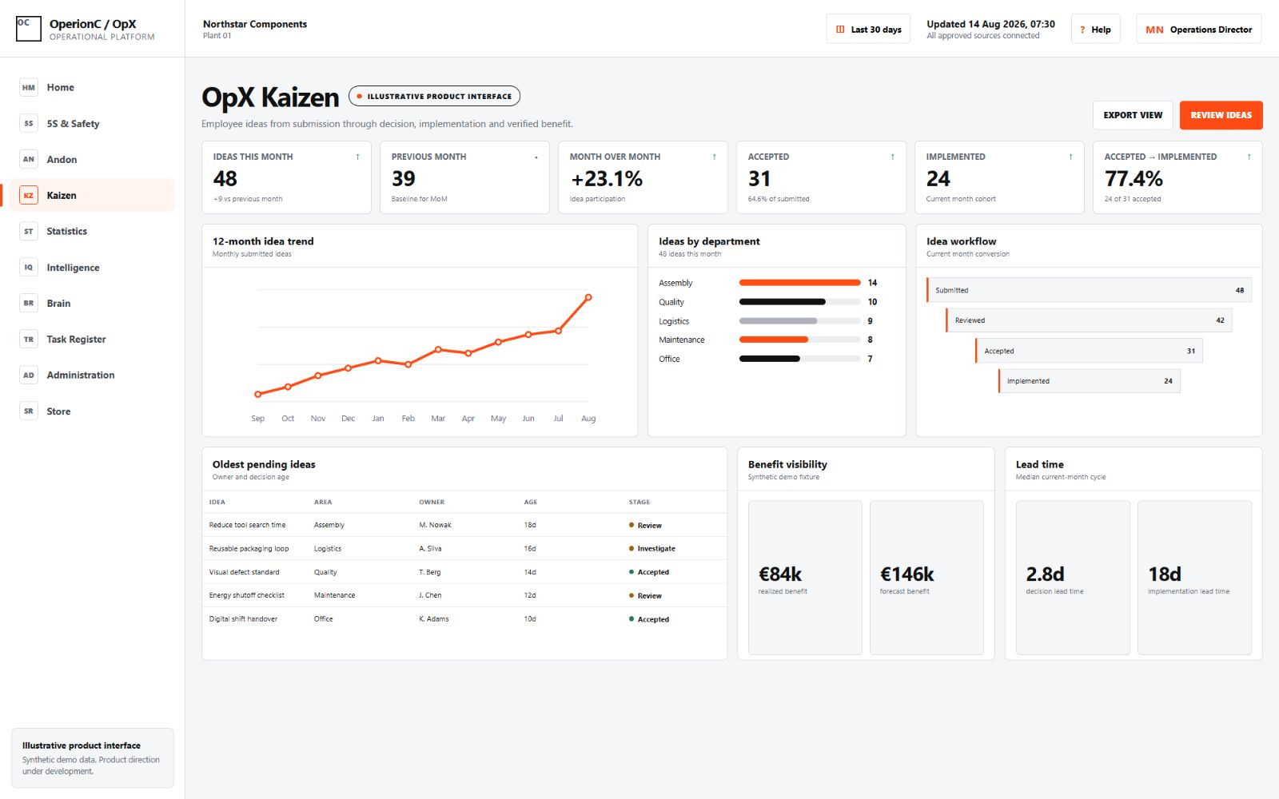Click the Review Ideas orange button
This screenshot has height=799, width=1279.
pyautogui.click(x=1221, y=115)
